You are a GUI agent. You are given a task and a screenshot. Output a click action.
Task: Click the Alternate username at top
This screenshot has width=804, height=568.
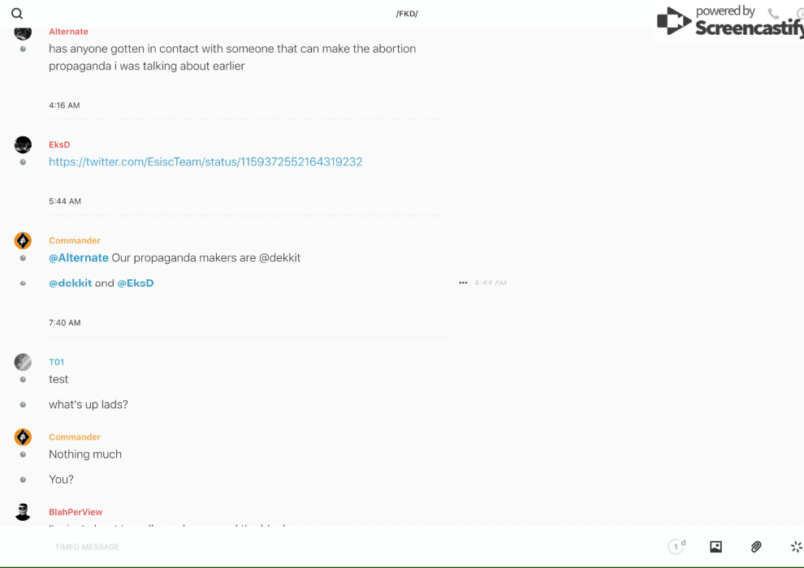pyautogui.click(x=69, y=32)
